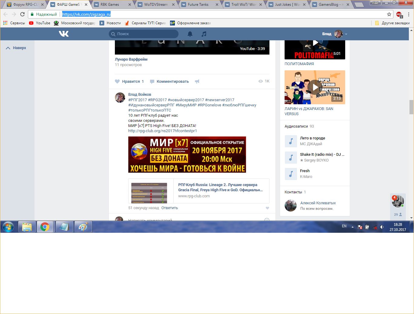Viewport: 414px width, 314px height.
Task: Click the VK Поиск search field
Action: (x=144, y=34)
